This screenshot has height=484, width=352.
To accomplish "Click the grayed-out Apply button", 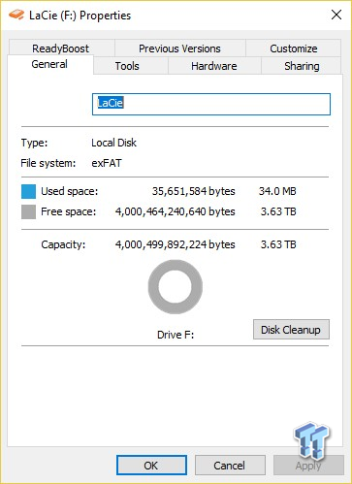I will click(308, 466).
